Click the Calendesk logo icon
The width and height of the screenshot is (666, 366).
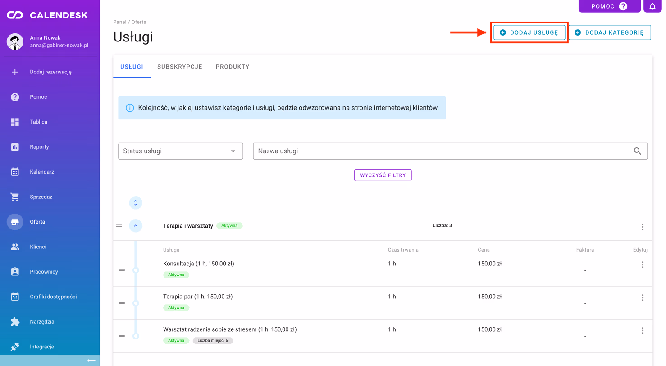click(15, 15)
